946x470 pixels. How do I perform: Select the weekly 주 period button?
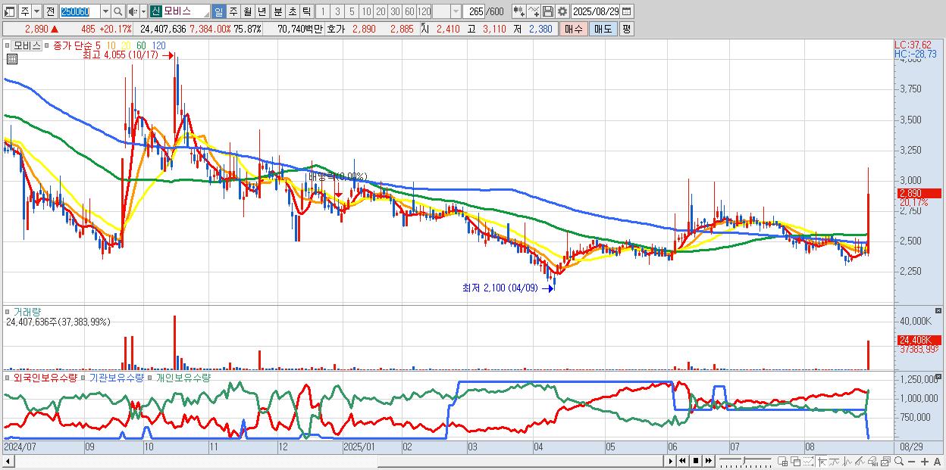tap(233, 11)
